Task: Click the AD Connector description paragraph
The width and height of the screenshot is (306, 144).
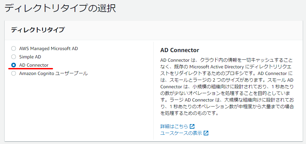Action: coord(227,87)
